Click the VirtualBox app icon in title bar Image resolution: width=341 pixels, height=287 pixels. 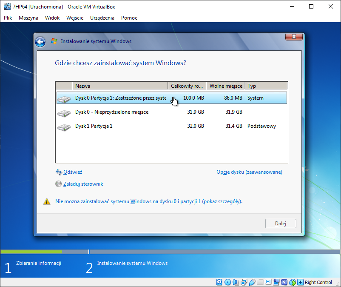[7, 6]
